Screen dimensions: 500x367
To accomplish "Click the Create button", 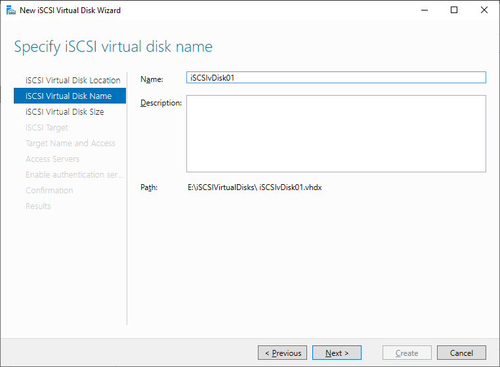I will (x=407, y=353).
